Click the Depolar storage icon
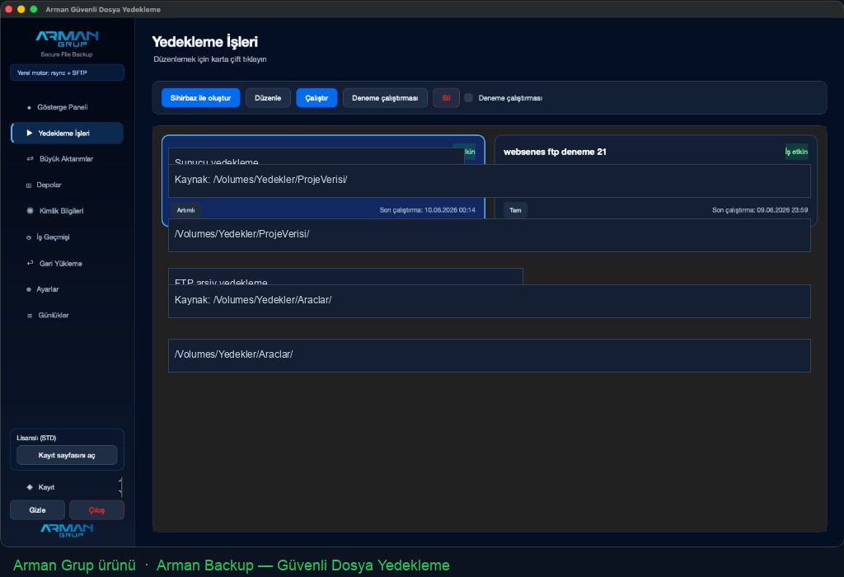844x577 pixels. pos(29,185)
